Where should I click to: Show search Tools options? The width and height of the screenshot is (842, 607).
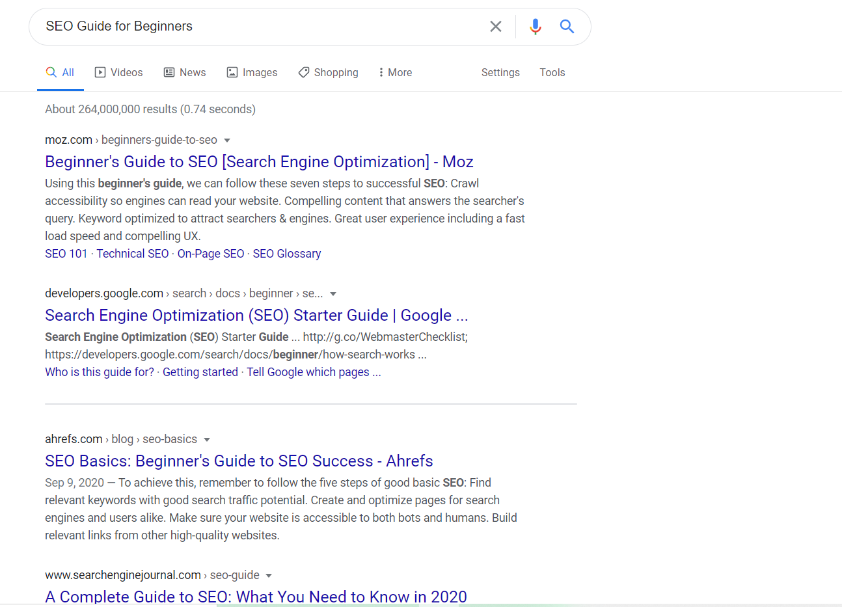[x=552, y=72]
